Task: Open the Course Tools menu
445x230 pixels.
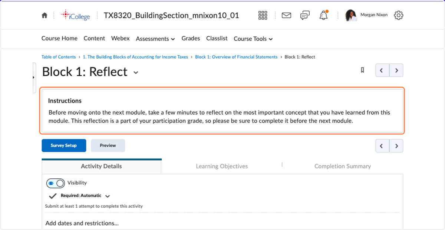Action: [x=253, y=39]
